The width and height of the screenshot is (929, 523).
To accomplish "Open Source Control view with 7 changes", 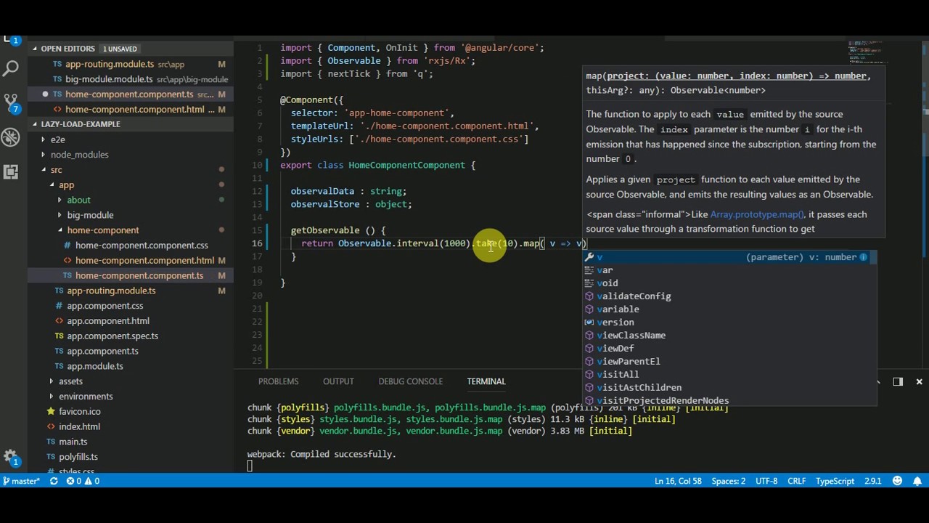I will pos(11,103).
